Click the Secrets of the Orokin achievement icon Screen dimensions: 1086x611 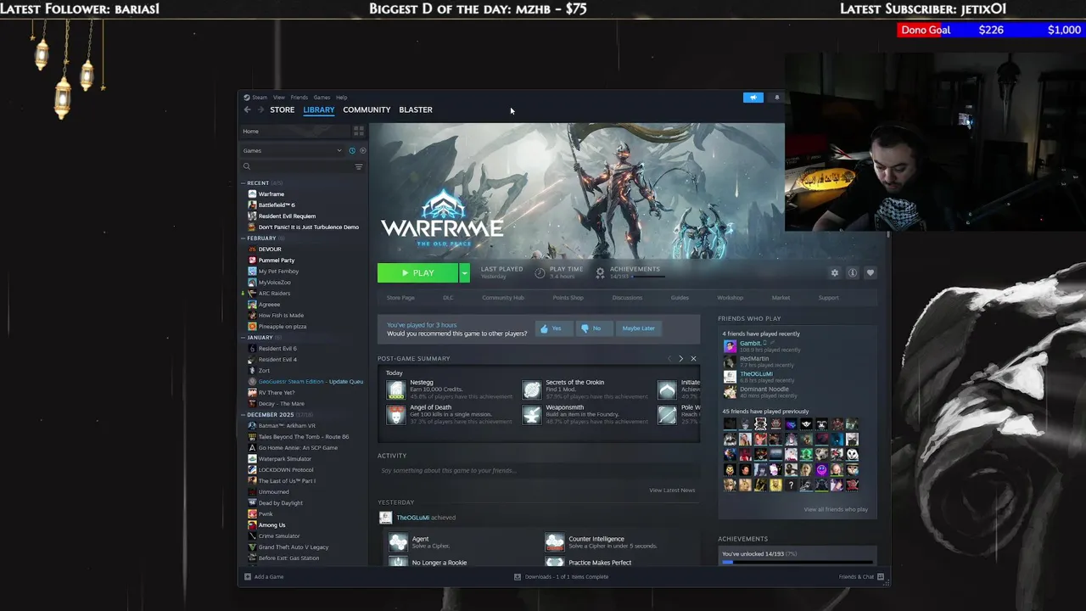(532, 390)
